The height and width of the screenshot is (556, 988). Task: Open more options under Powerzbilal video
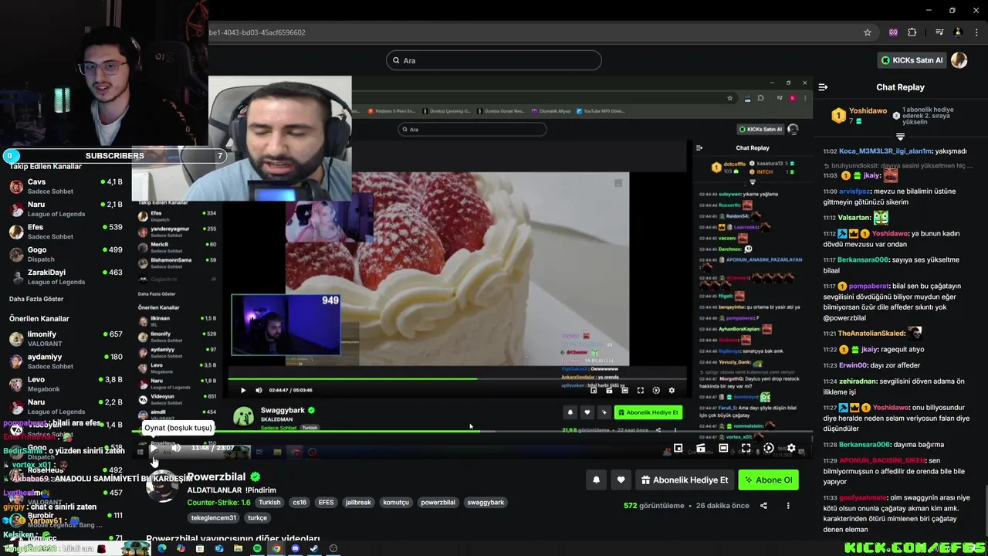(x=788, y=506)
